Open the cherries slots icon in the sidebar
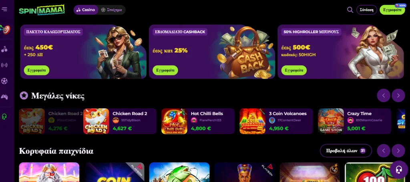This screenshot has height=182, width=410. click(x=4, y=49)
